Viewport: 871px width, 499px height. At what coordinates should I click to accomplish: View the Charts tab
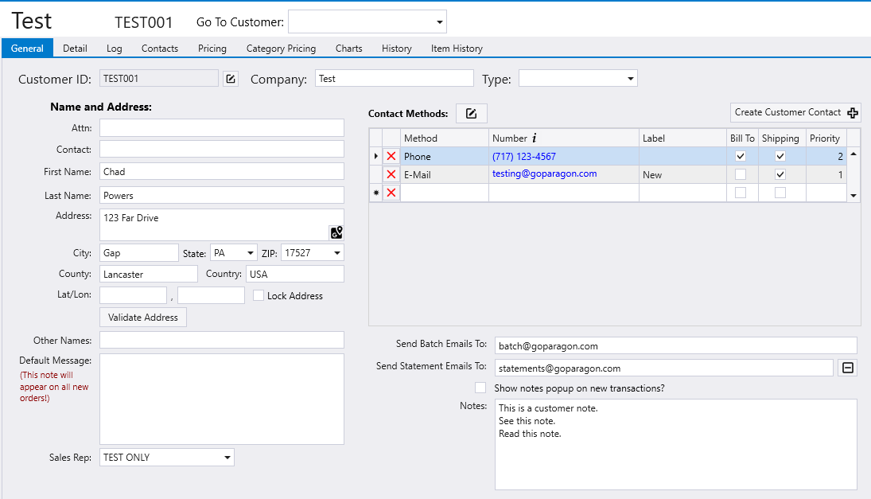click(x=349, y=49)
